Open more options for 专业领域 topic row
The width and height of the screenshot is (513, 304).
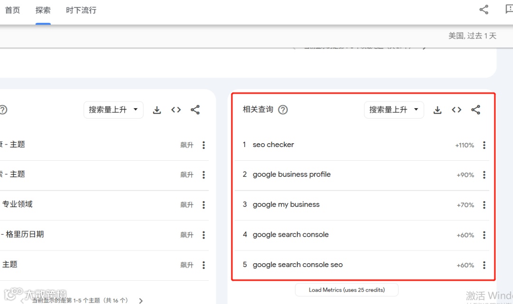pyautogui.click(x=203, y=205)
